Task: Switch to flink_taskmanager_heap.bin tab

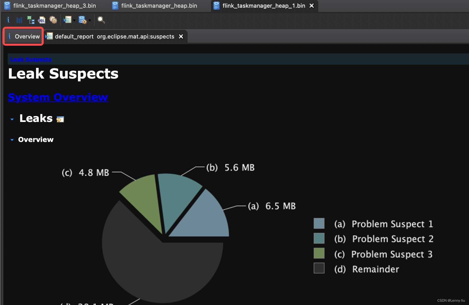Action: click(155, 6)
